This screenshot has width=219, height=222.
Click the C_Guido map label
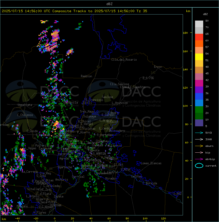coord(32,131)
